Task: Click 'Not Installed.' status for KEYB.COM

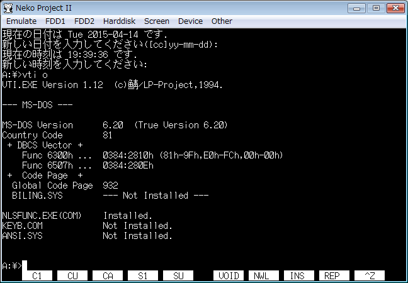Action: (137, 226)
